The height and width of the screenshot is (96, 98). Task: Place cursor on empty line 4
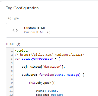point(56,63)
